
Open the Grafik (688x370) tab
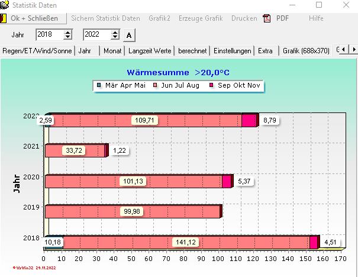click(x=306, y=51)
